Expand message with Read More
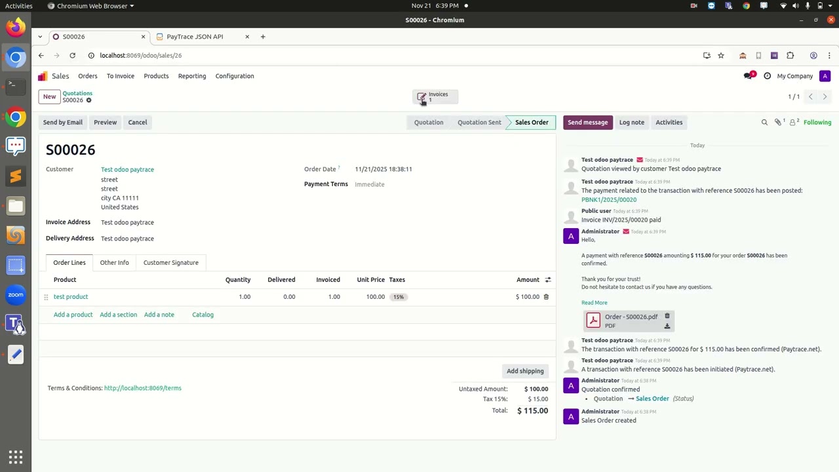Screen dimensions: 839x472 point(595,303)
